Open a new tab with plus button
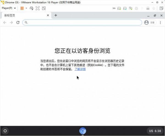The image size is (165, 136). pyautogui.click(x=56, y=15)
